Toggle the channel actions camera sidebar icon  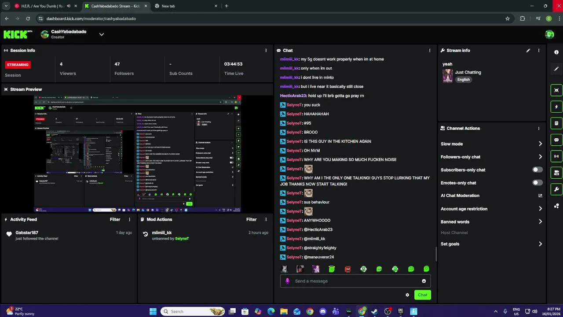[556, 173]
